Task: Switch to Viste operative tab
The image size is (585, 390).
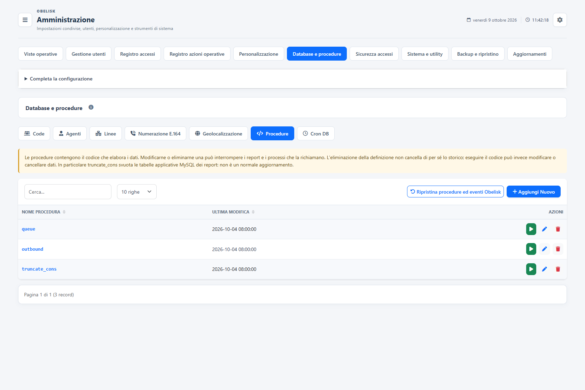Action: pos(40,54)
